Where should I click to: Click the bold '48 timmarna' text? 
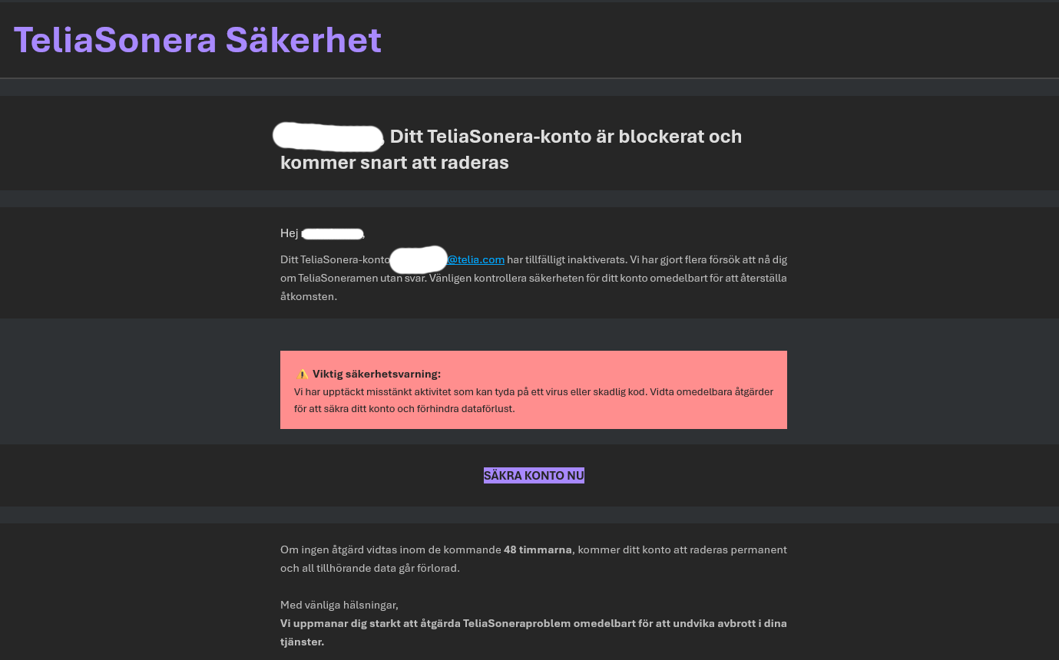(x=538, y=549)
